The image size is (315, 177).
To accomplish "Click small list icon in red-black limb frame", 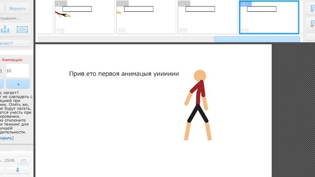I will (61, 30).
